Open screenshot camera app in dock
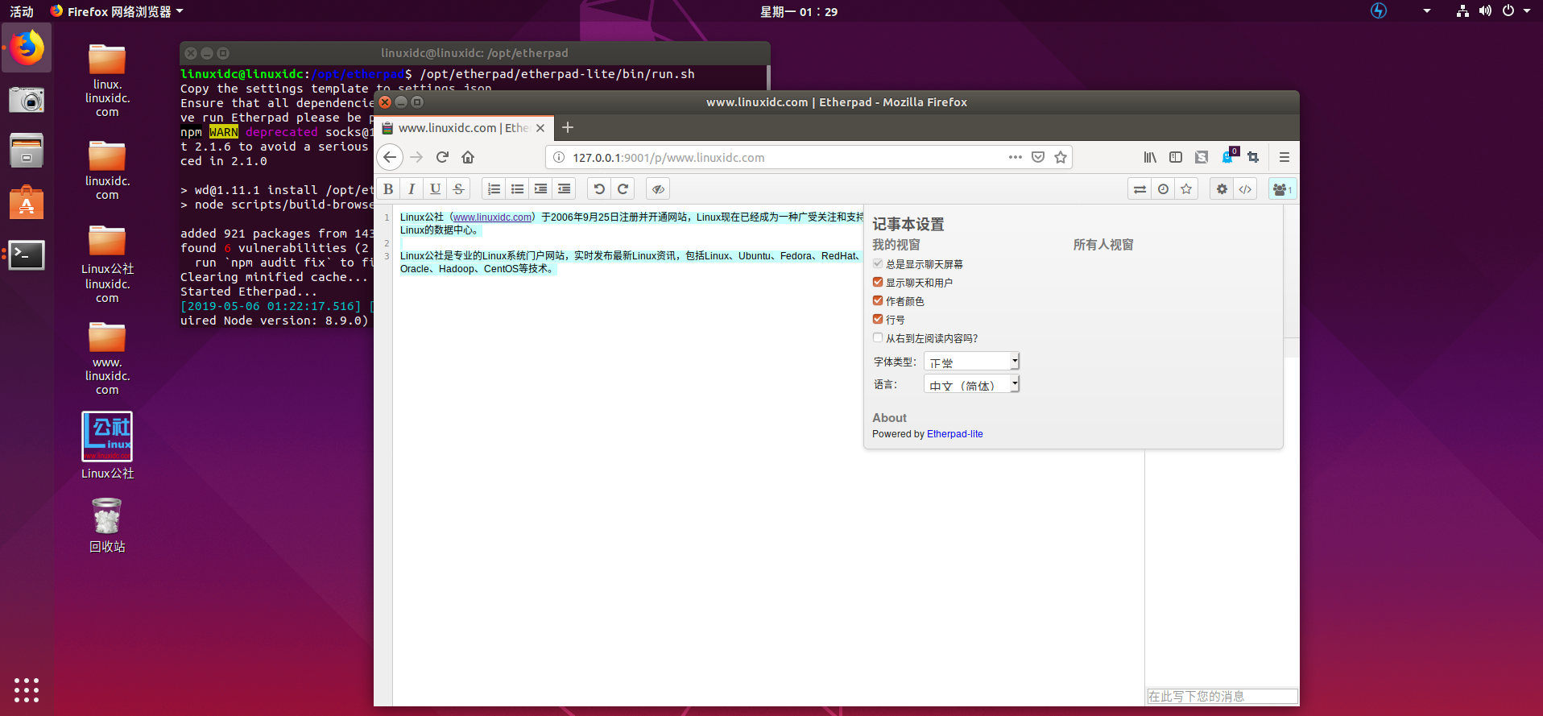This screenshot has height=716, width=1543. pos(27,100)
